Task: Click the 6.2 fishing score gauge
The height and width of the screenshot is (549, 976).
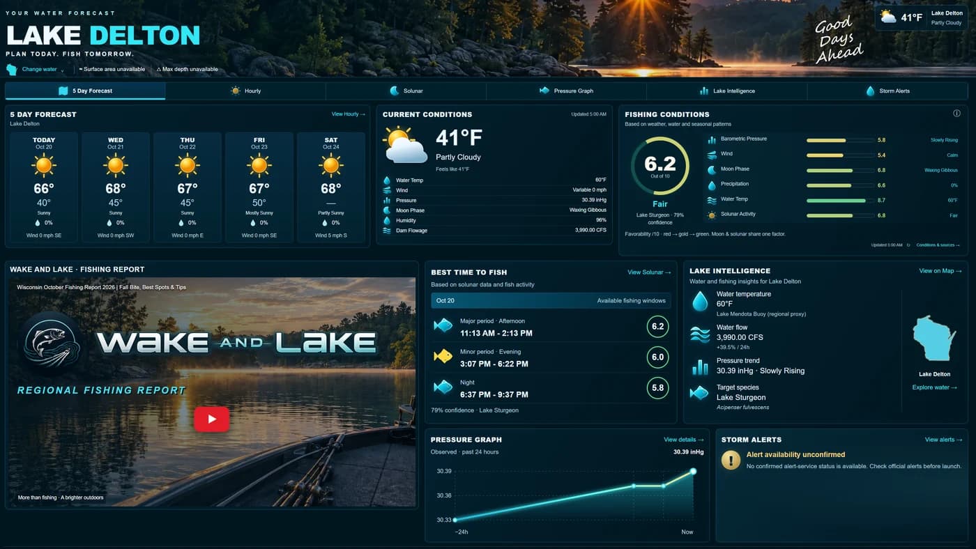Action: pos(659,166)
